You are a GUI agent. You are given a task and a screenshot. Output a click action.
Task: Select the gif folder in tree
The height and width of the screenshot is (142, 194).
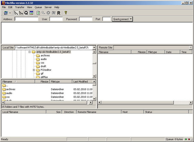(42, 74)
